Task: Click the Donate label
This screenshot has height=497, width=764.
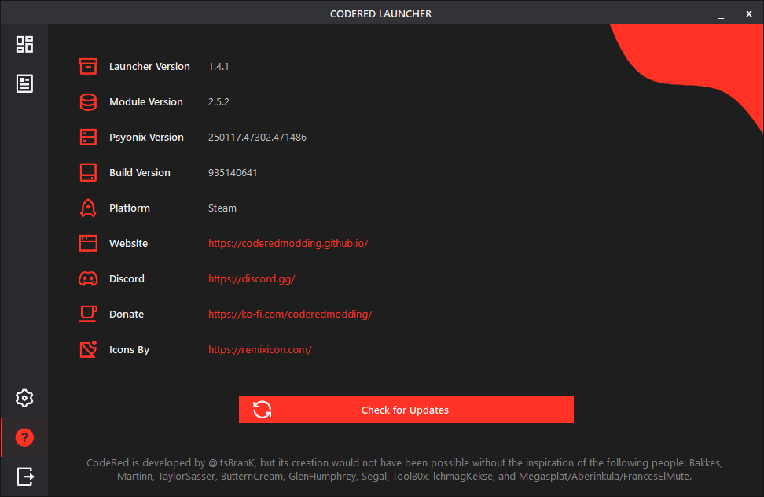Action: click(x=127, y=315)
